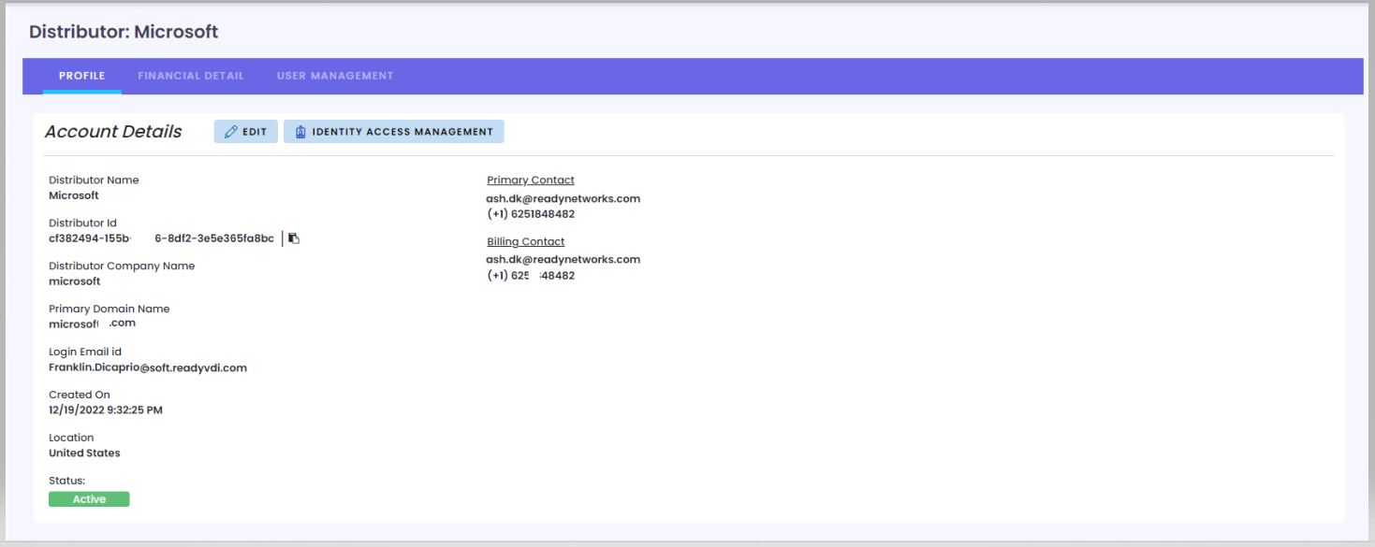Viewport: 1375px width, 547px height.
Task: Click the Distributor Id label
Action: pos(82,223)
